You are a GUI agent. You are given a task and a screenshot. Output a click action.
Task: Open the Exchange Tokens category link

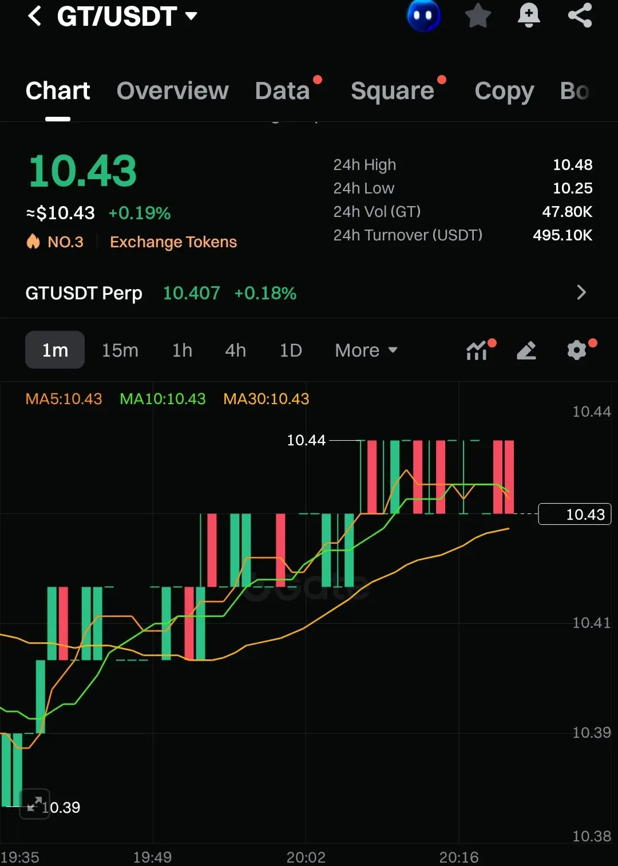pyautogui.click(x=173, y=242)
